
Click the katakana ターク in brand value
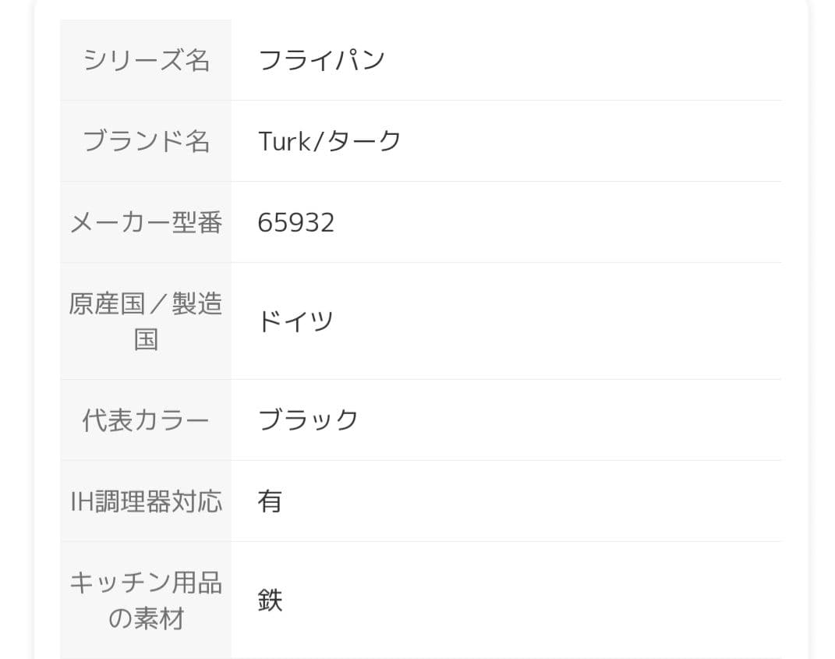click(x=363, y=141)
